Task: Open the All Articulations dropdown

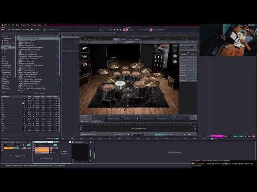Action: coord(173,42)
